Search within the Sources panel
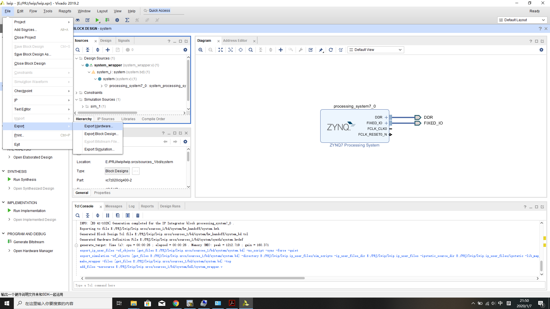This screenshot has height=309, width=550. (77, 49)
